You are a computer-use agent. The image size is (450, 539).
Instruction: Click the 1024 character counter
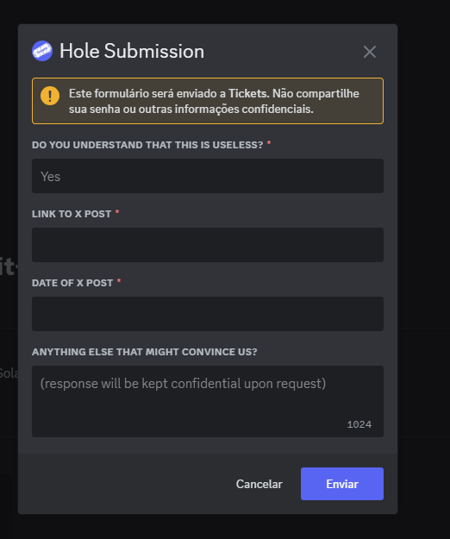(x=359, y=424)
